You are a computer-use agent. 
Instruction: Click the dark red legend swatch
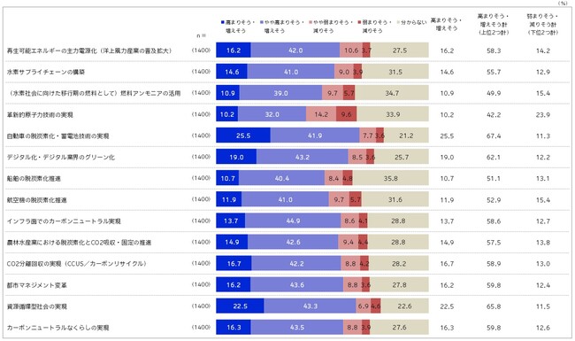(x=360, y=22)
